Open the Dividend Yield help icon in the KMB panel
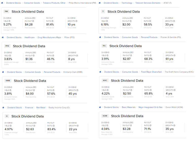 pos(10,90)
